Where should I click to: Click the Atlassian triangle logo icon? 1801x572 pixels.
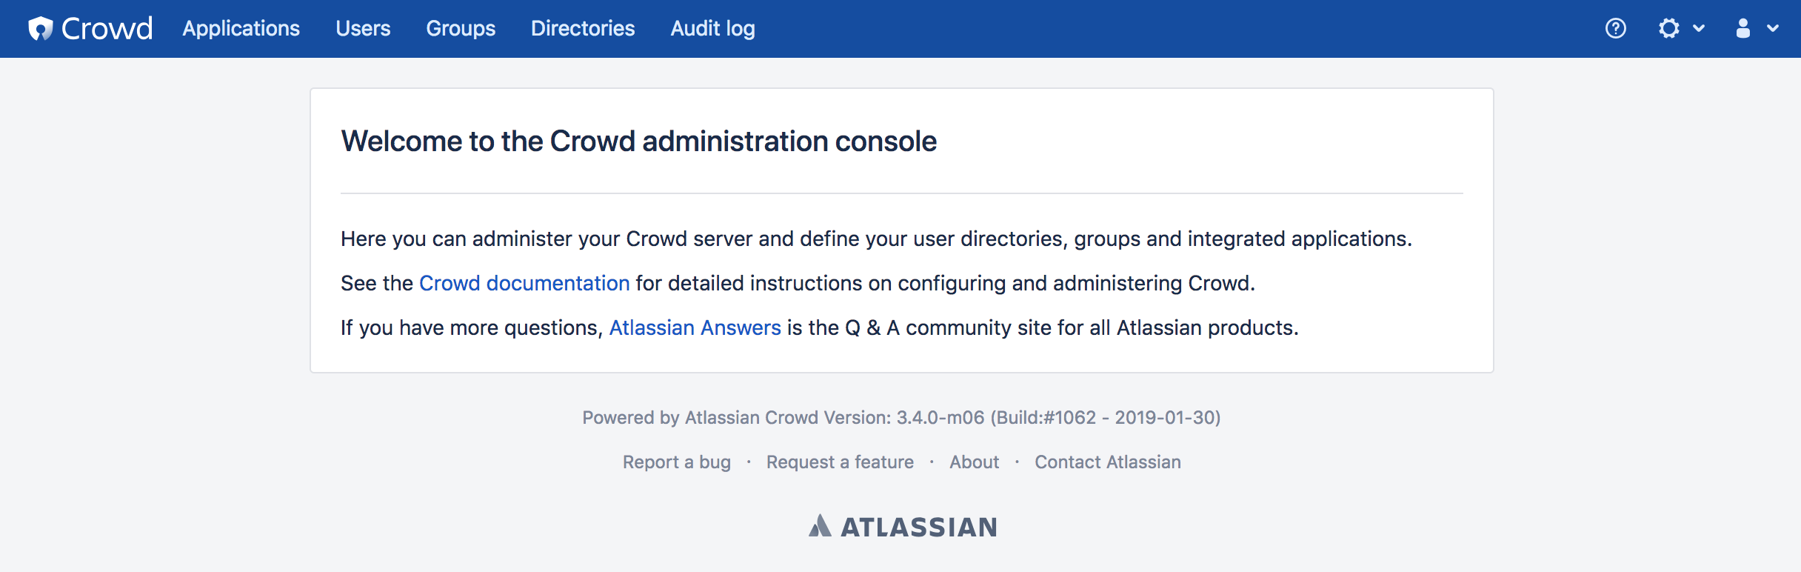point(820,526)
